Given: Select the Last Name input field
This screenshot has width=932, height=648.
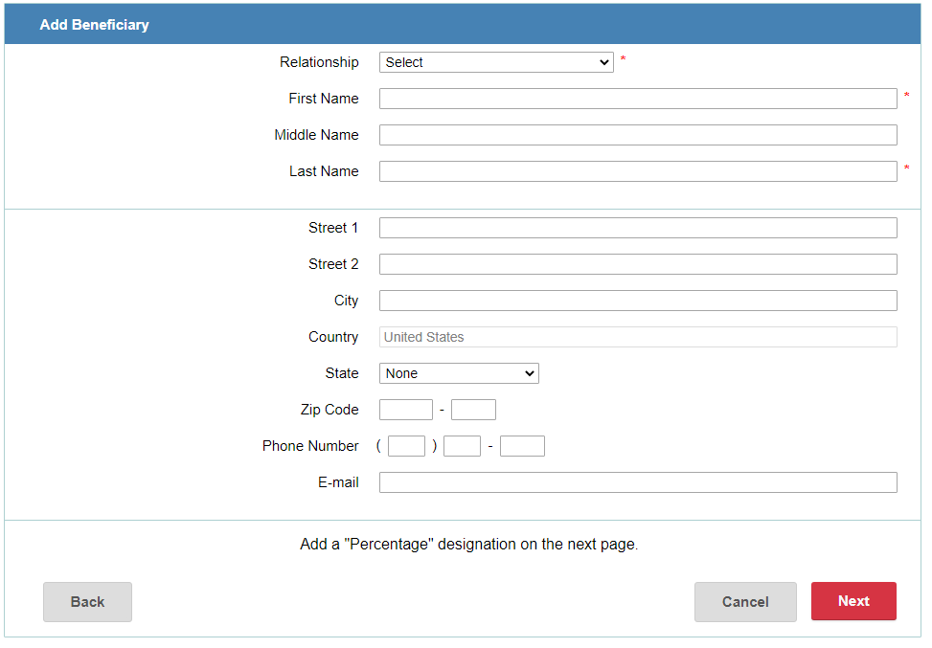Looking at the screenshot, I should (x=638, y=171).
